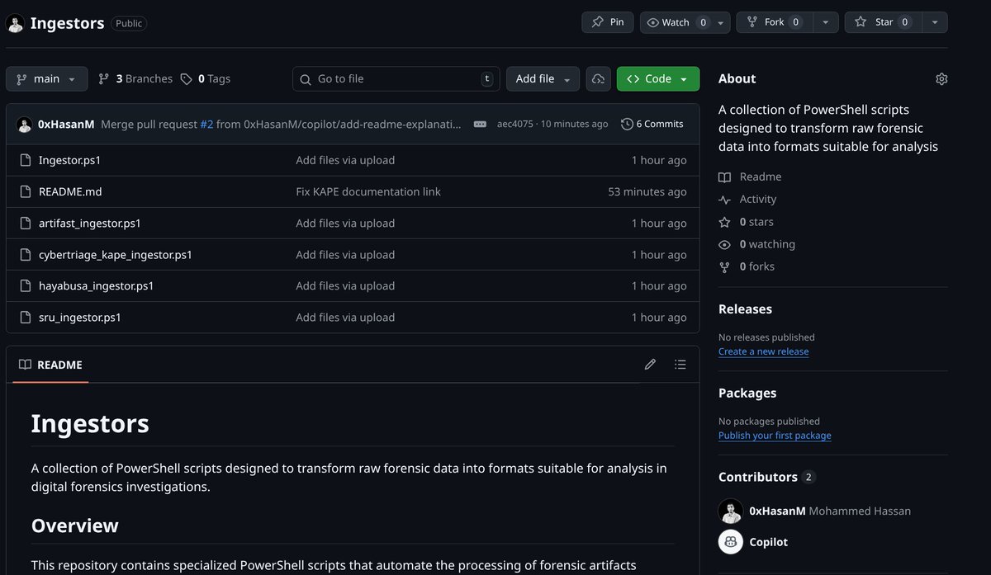Open the About settings gear
The height and width of the screenshot is (575, 991).
pos(941,78)
